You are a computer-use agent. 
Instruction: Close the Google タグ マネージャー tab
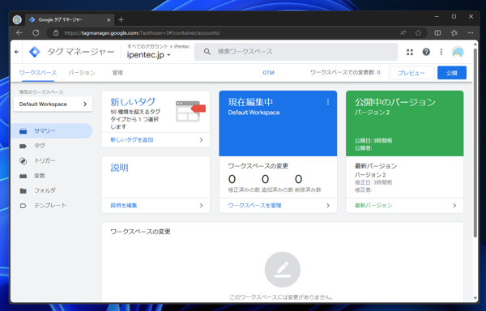(109, 19)
